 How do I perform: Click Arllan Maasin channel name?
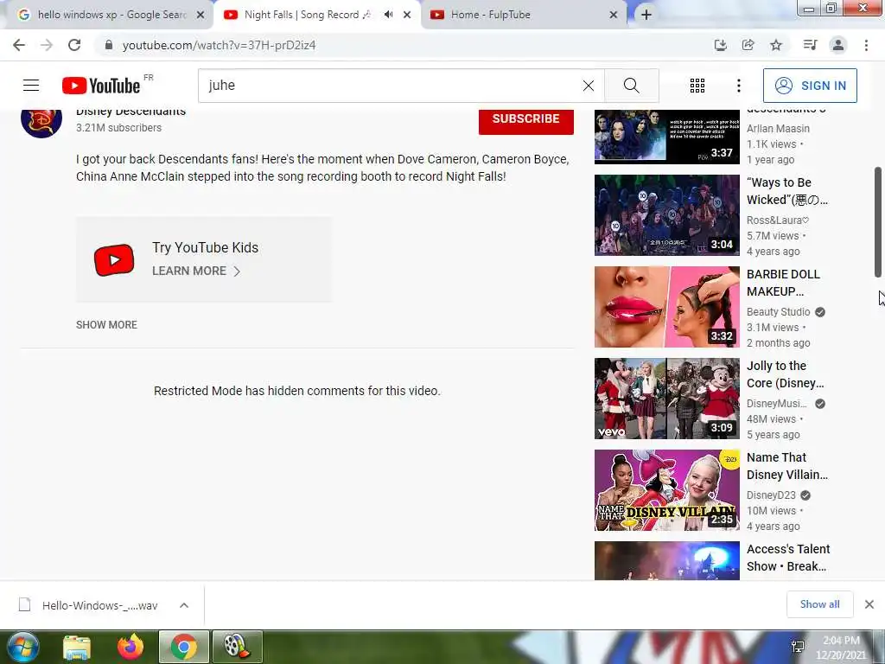point(778,129)
